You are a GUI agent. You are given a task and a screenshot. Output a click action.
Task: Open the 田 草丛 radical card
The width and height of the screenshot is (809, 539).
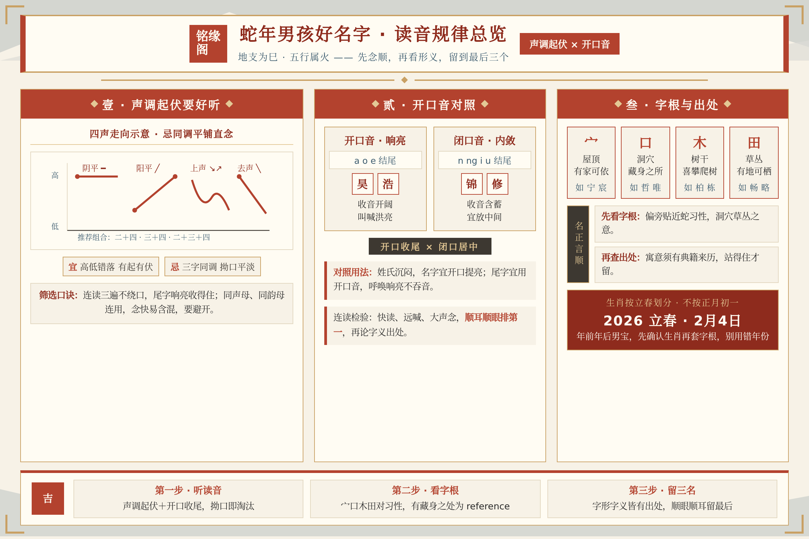pyautogui.click(x=754, y=163)
